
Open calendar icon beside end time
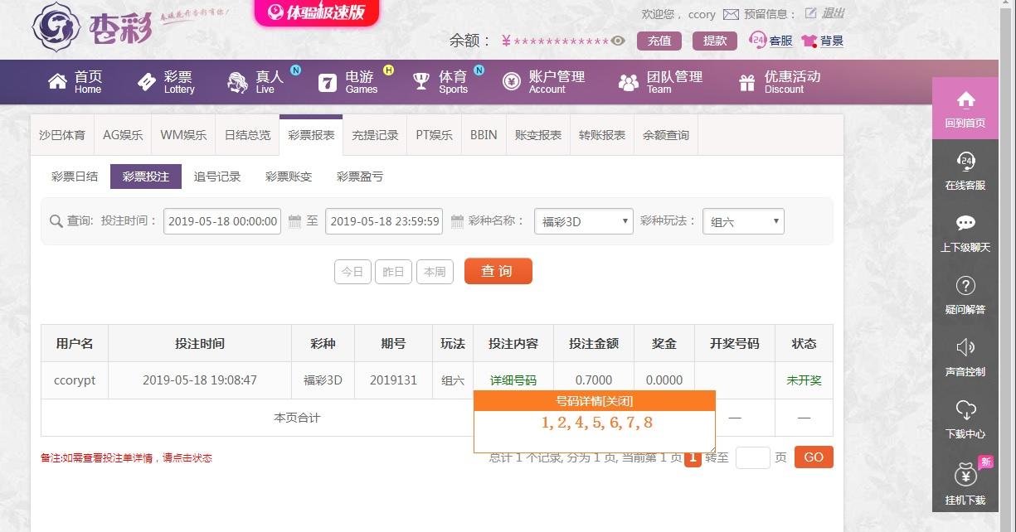coord(457,221)
